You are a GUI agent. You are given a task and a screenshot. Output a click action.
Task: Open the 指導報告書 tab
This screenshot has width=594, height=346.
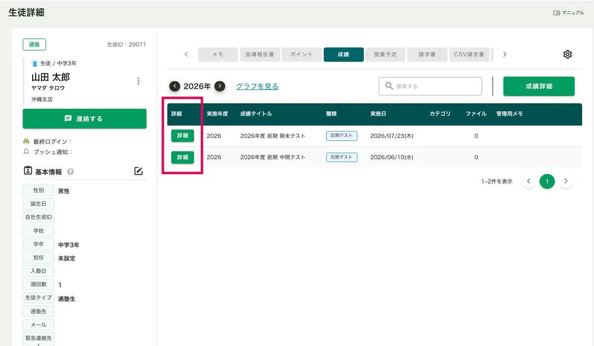260,54
